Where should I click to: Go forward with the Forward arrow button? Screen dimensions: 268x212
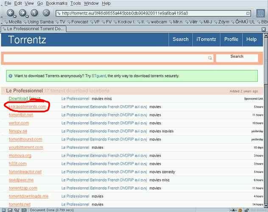pyautogui.click(x=22, y=13)
